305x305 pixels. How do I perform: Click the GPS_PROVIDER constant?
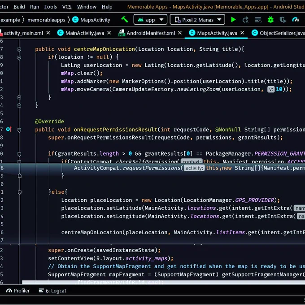pyautogui.click(x=254, y=200)
